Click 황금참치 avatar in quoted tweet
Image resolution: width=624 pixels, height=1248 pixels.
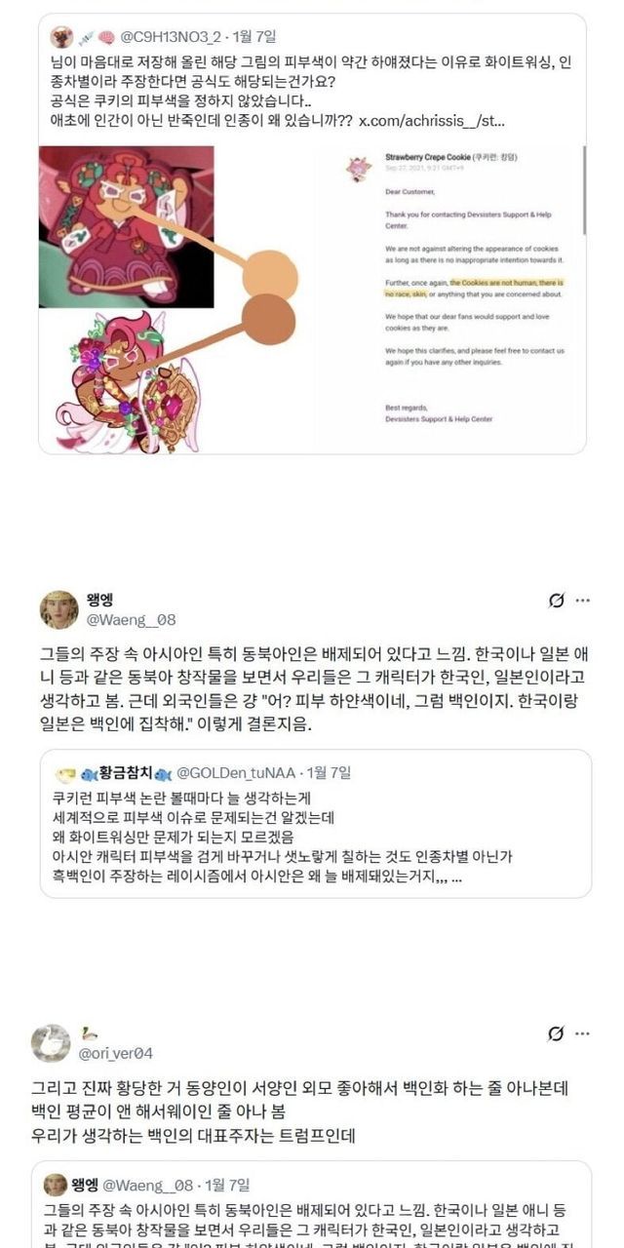[64, 773]
